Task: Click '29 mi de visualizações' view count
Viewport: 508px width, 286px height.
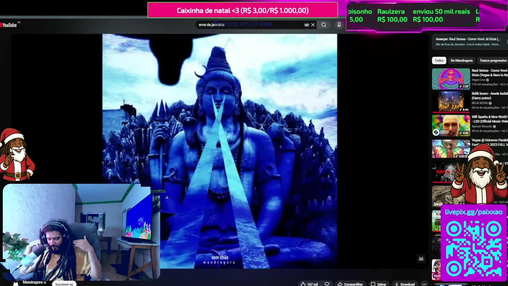Action: [486, 108]
